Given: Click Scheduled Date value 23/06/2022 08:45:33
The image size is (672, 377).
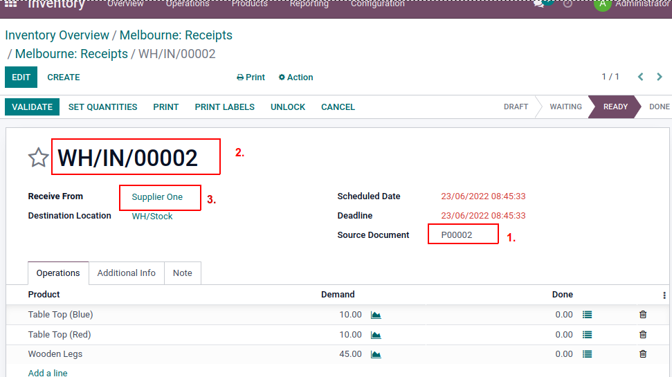Looking at the screenshot, I should [483, 196].
